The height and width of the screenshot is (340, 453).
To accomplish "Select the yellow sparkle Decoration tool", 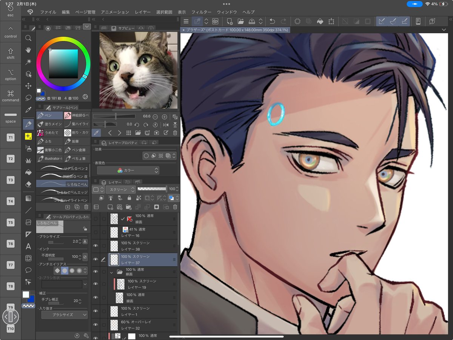I will 28,136.
